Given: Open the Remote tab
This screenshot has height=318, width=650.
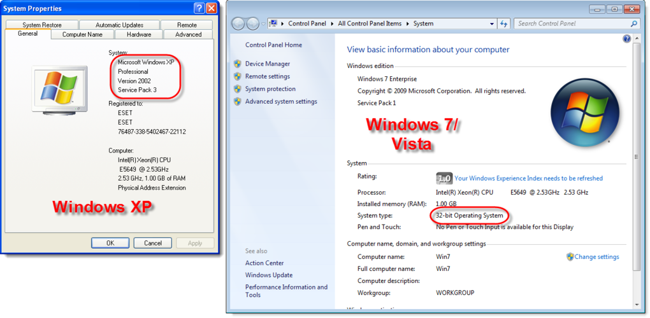Looking at the screenshot, I should click(x=187, y=25).
